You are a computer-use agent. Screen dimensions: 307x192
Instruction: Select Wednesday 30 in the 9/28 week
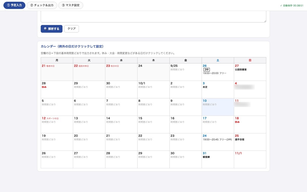[121, 89]
